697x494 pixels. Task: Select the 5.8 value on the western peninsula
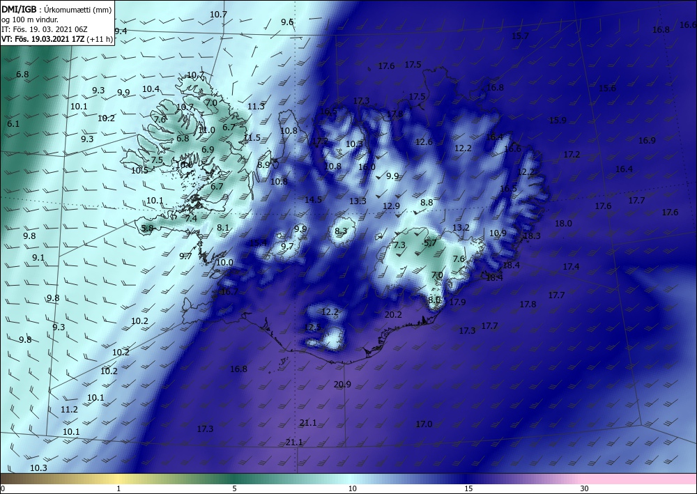click(x=147, y=229)
